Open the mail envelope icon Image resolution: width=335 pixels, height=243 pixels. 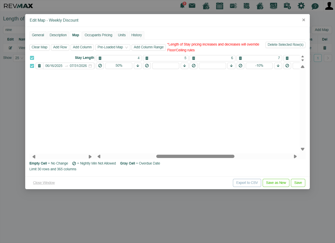coord(192,6)
